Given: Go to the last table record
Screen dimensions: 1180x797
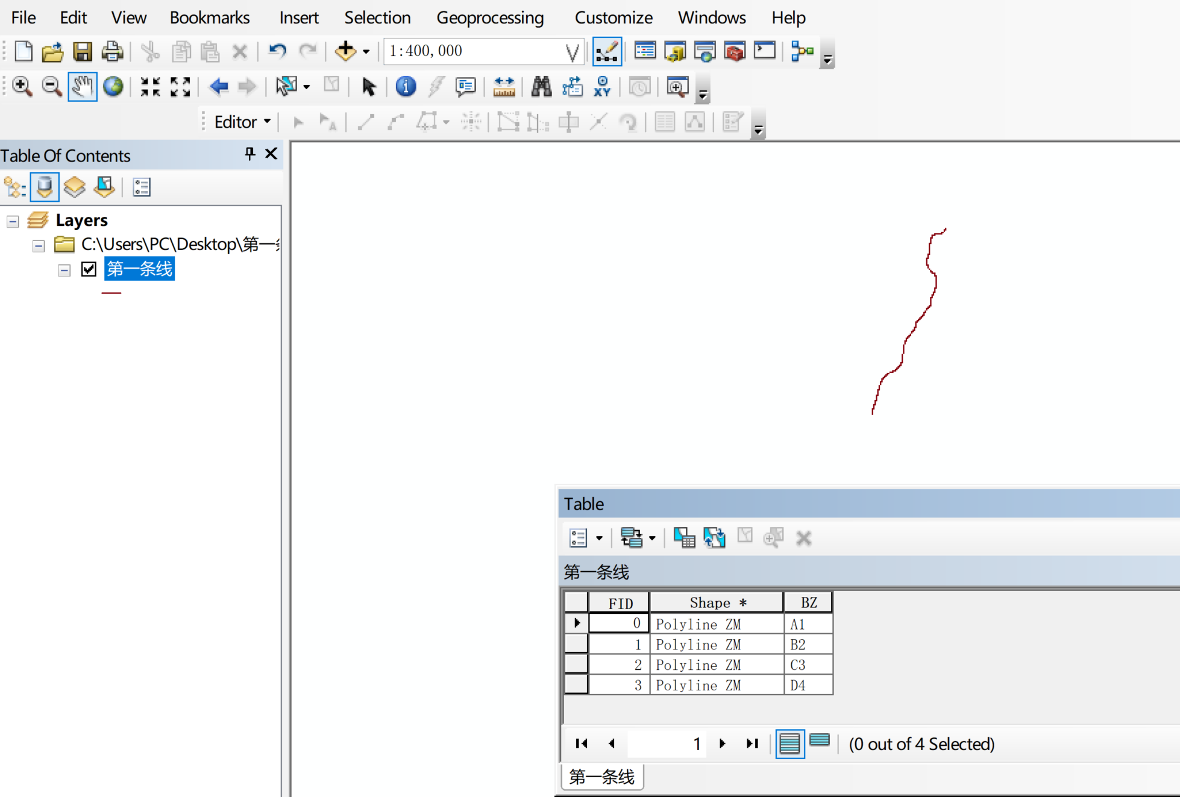Looking at the screenshot, I should pyautogui.click(x=752, y=744).
